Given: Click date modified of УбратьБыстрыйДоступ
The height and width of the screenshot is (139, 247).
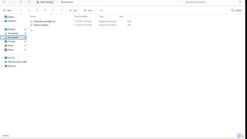Looking at the screenshot, I should (x=83, y=22).
